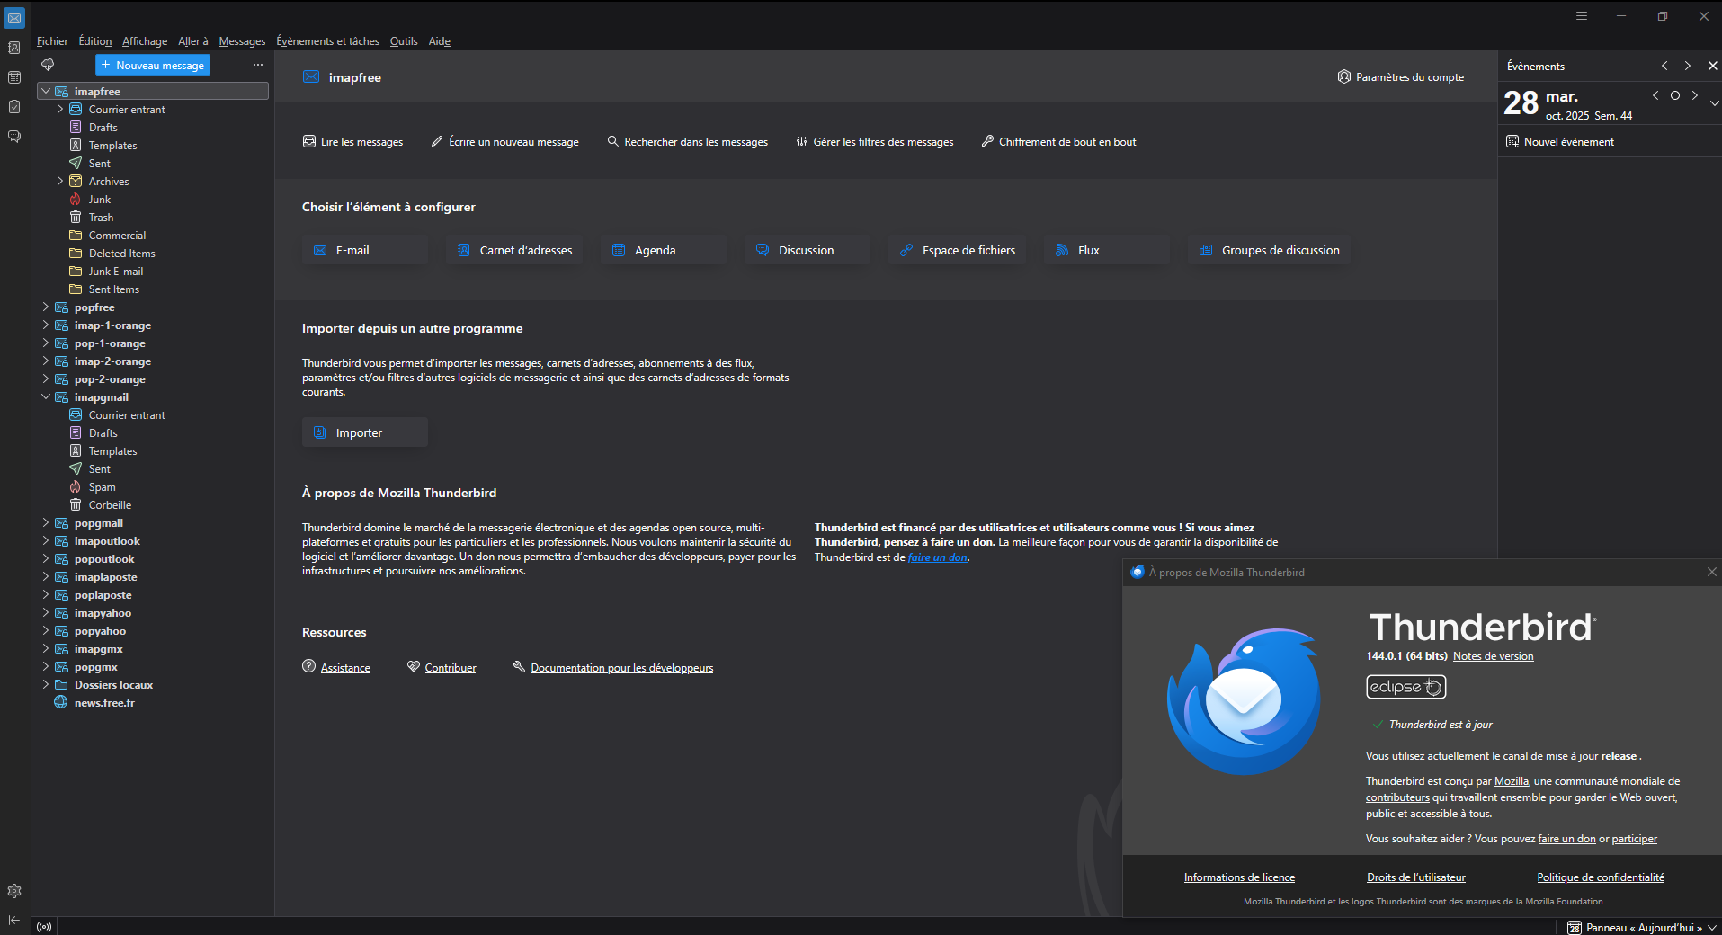Open the Chat space icon

[14, 137]
